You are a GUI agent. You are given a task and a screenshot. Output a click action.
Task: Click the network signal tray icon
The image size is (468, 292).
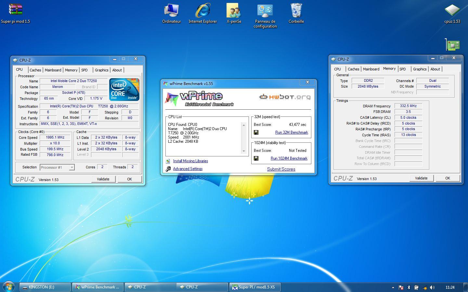424,287
